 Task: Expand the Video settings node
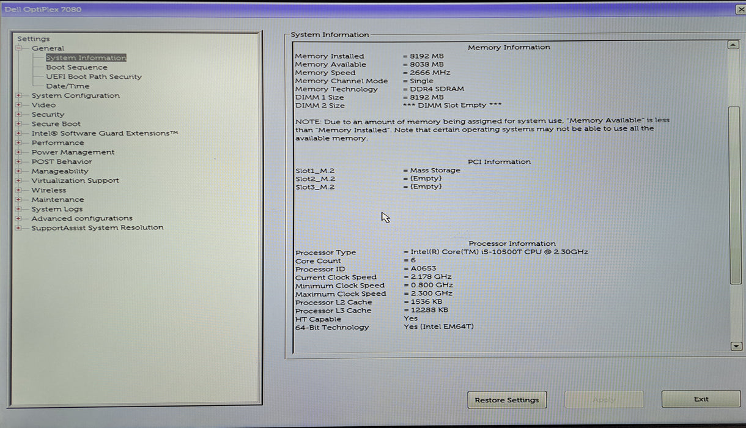click(19, 105)
